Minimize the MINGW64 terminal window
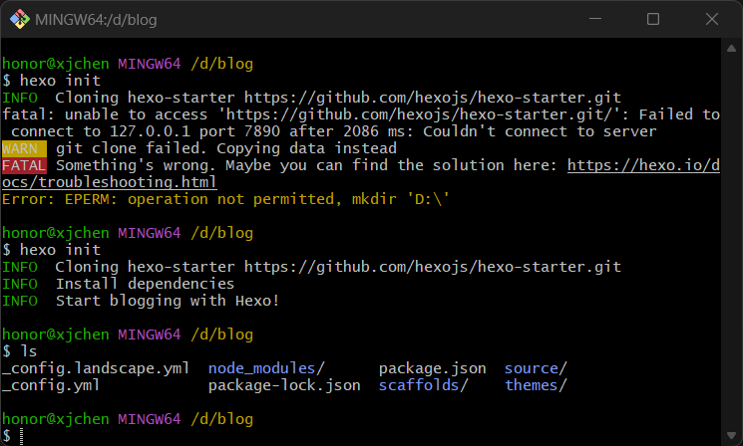Viewport: 743px width, 446px height. tap(596, 20)
